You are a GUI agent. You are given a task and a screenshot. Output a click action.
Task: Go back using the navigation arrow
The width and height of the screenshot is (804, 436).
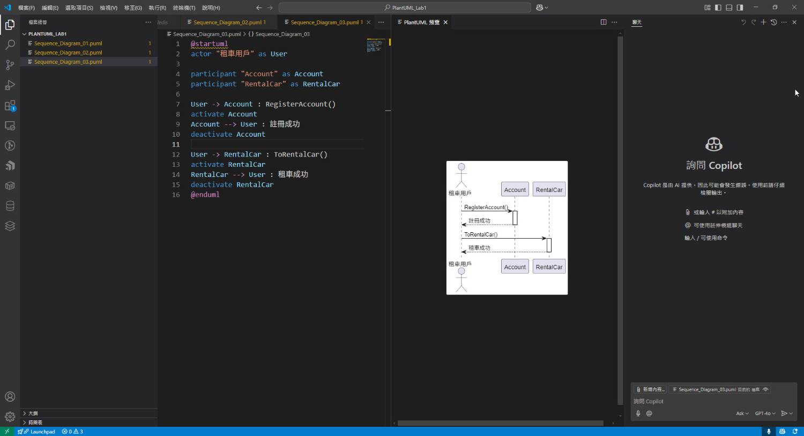pos(259,8)
